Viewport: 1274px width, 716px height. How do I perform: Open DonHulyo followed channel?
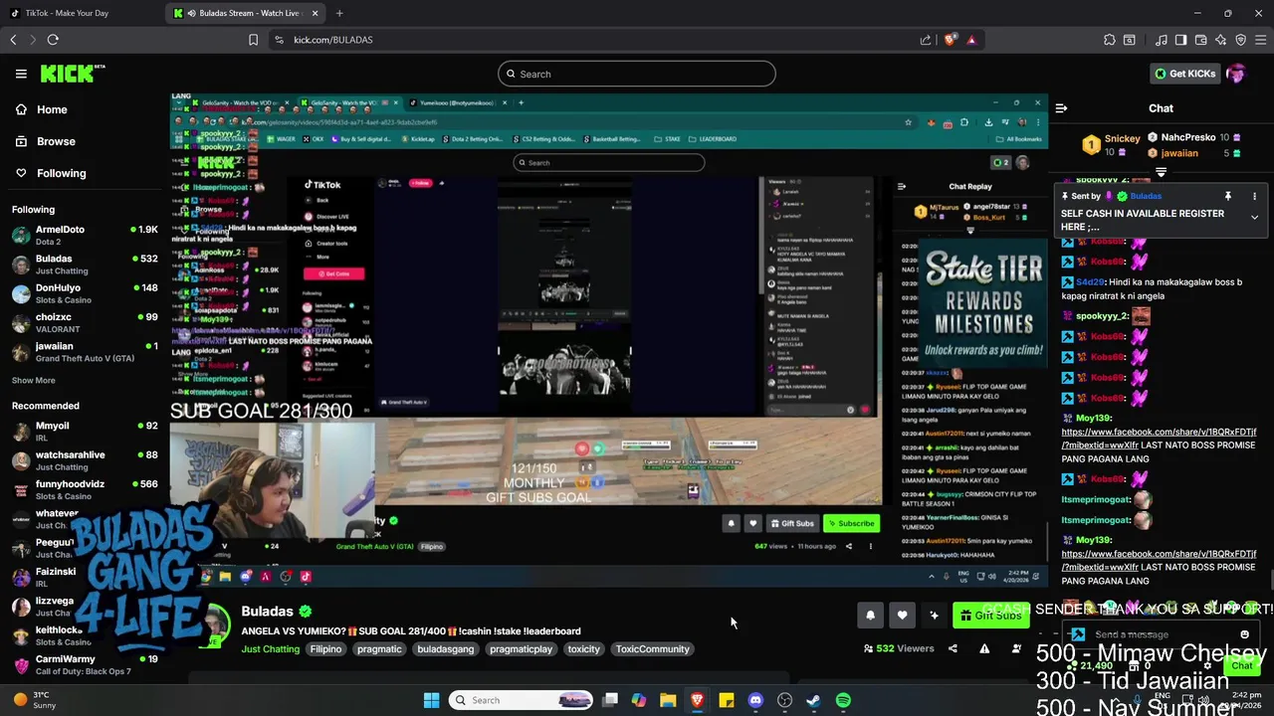pos(85,293)
